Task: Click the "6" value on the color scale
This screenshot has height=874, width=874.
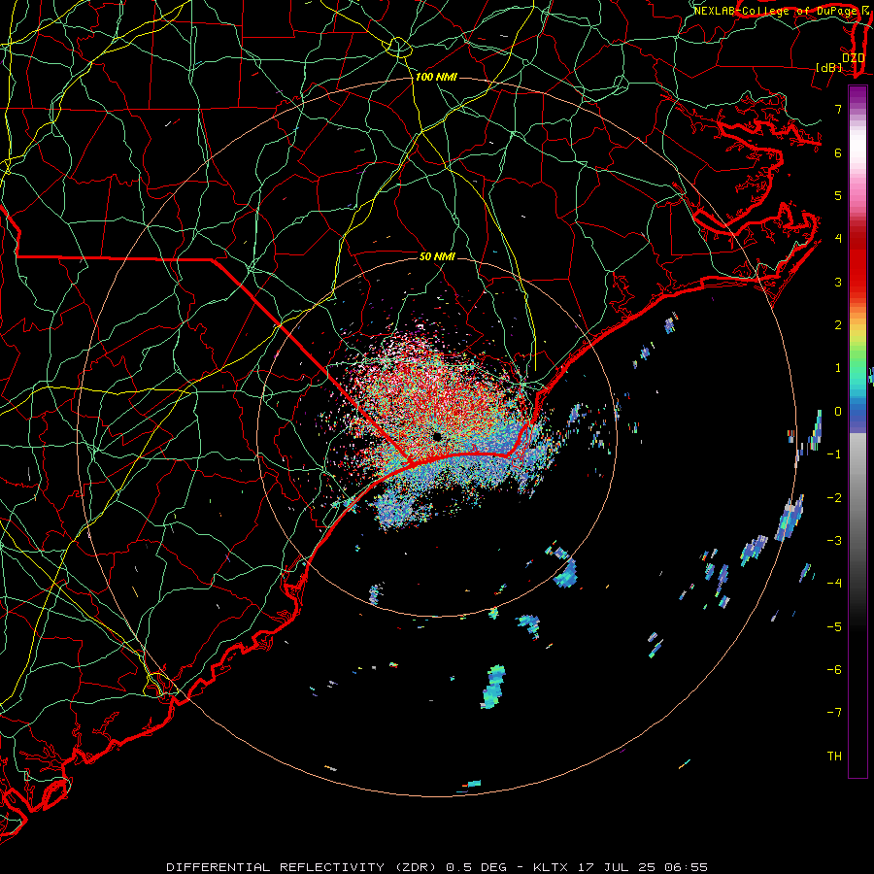Action: coord(838,152)
